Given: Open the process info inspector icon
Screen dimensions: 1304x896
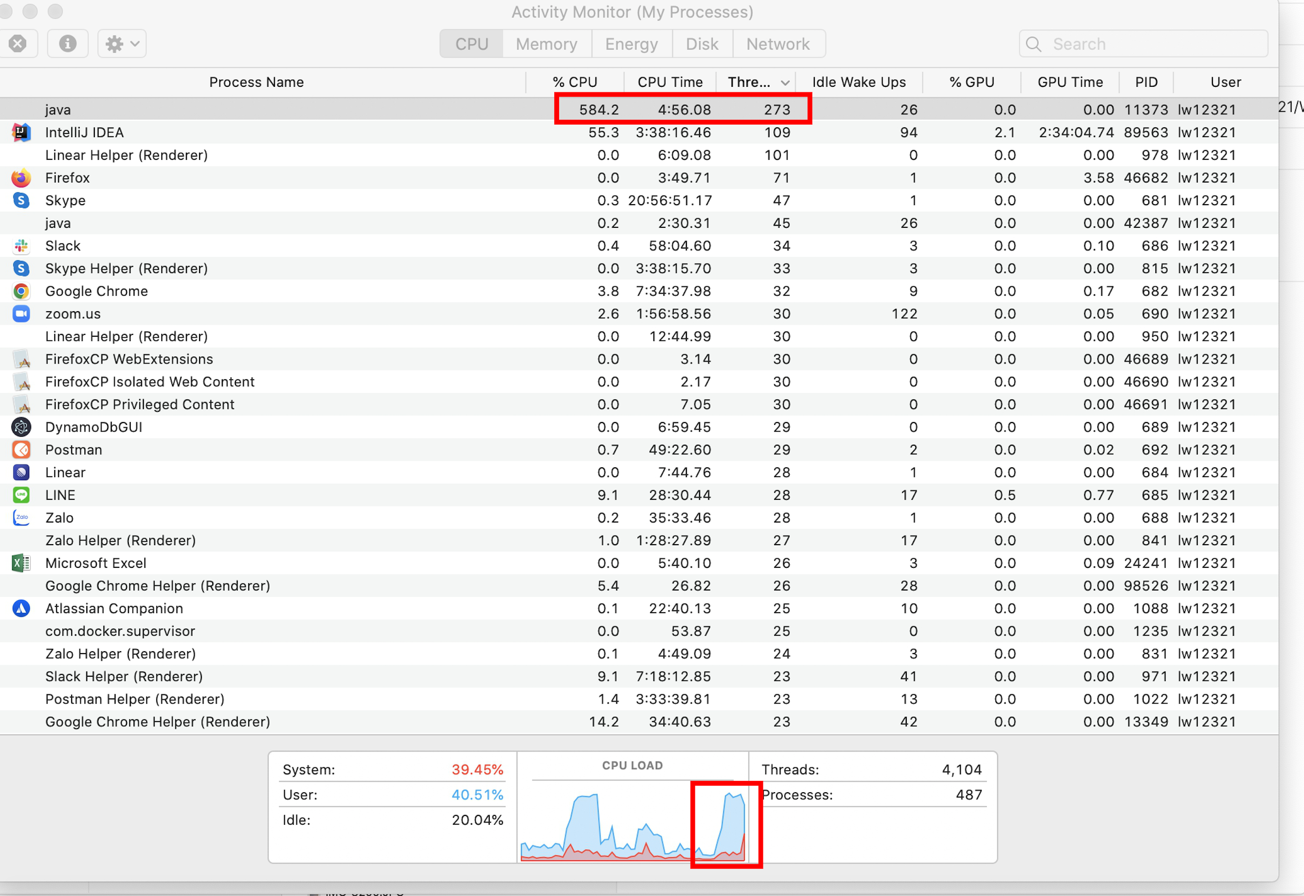Looking at the screenshot, I should (x=67, y=44).
